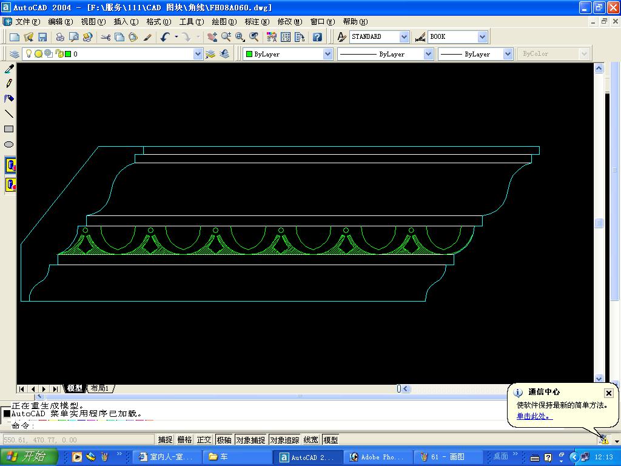The width and height of the screenshot is (621, 466).
Task: Click the 开始 Start button
Action: pyautogui.click(x=29, y=457)
